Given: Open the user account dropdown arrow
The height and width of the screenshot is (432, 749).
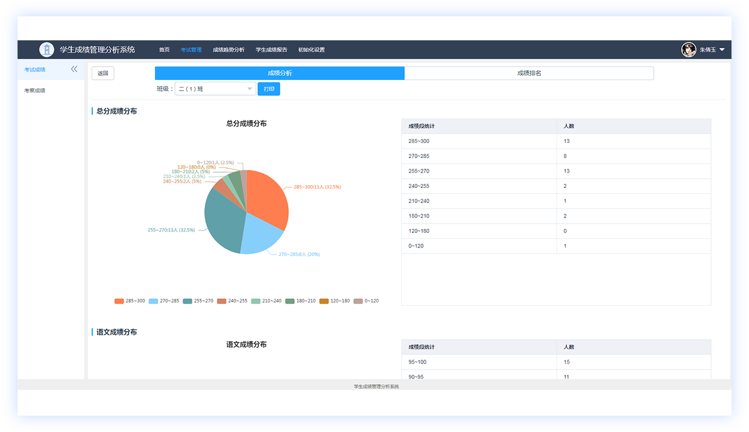Looking at the screenshot, I should click(722, 50).
